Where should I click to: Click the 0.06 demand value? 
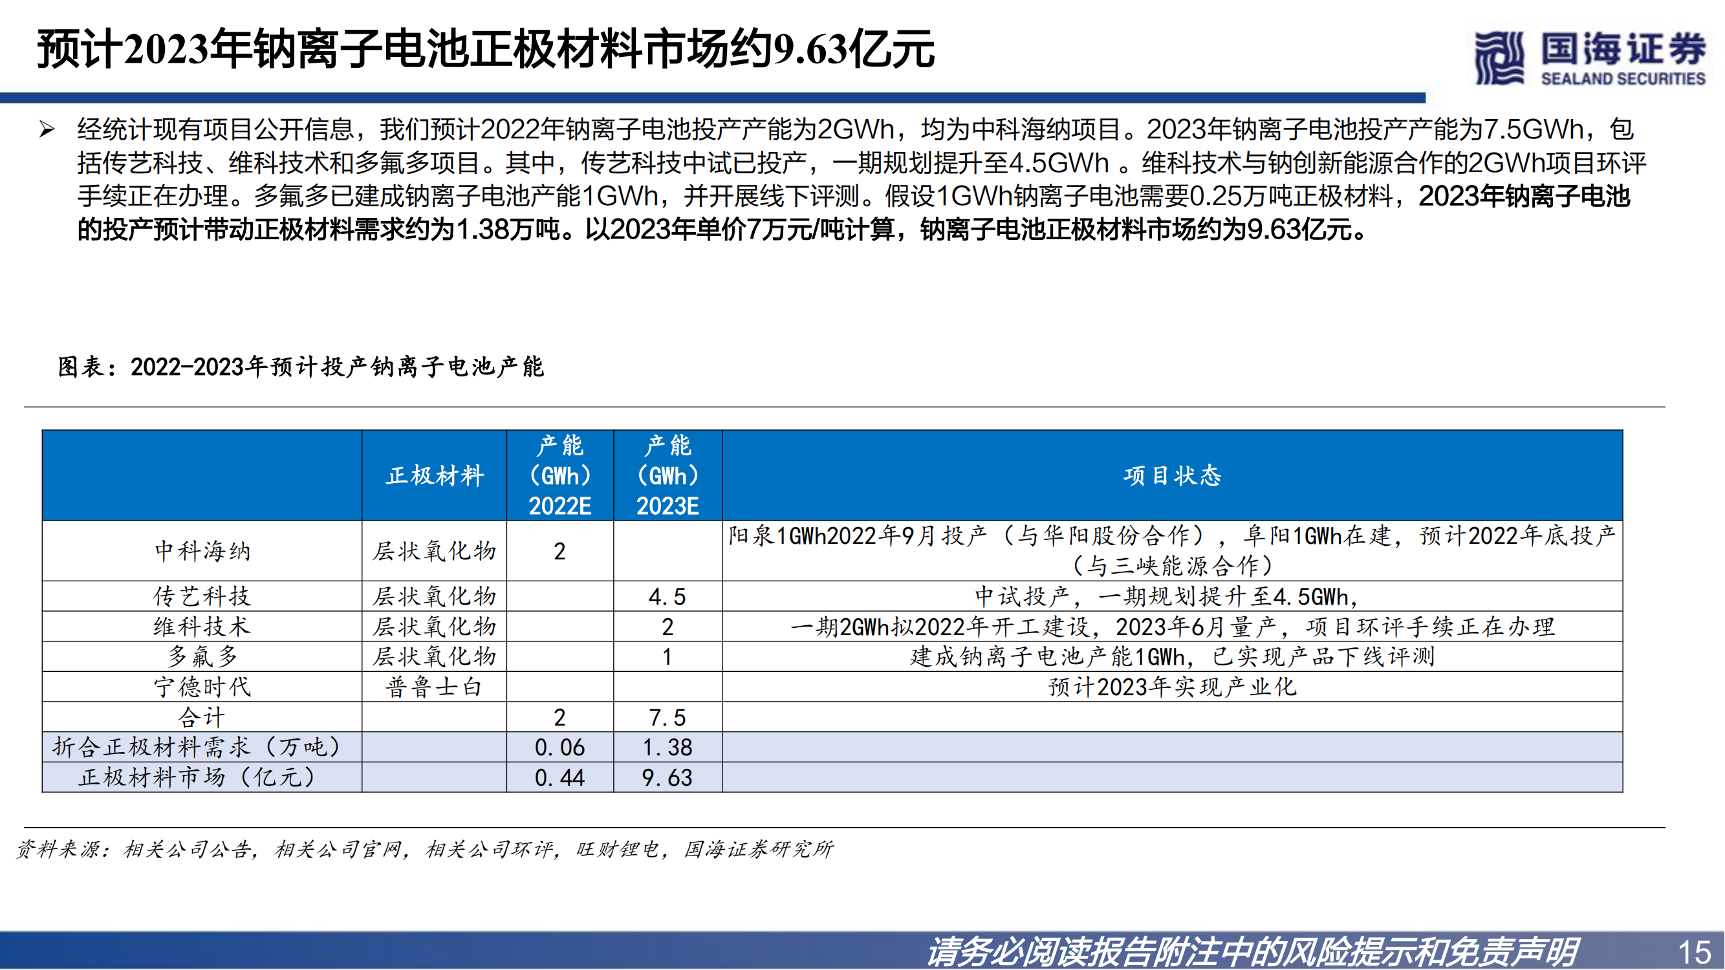pos(560,748)
